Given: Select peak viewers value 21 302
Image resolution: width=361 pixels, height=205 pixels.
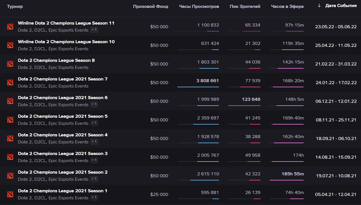Looking at the screenshot, I should [253, 43].
